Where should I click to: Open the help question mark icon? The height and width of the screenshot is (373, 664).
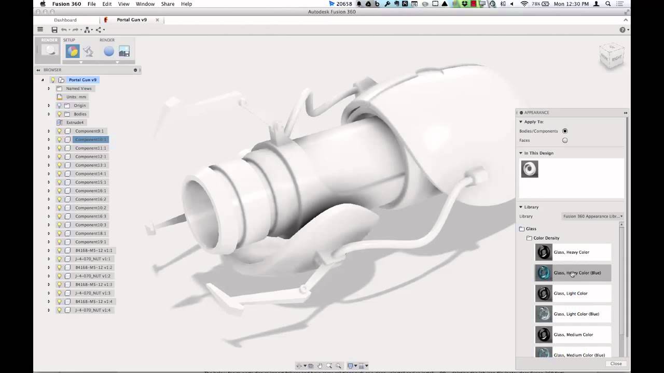point(622,30)
